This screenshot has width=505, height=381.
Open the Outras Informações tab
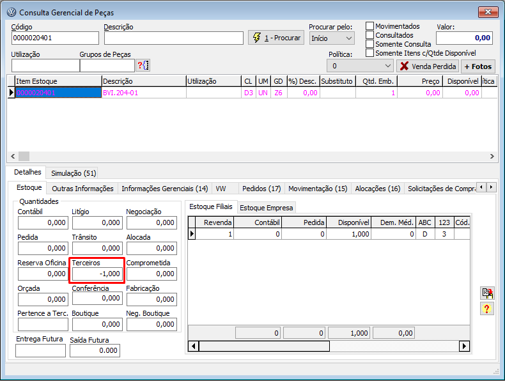pos(82,189)
